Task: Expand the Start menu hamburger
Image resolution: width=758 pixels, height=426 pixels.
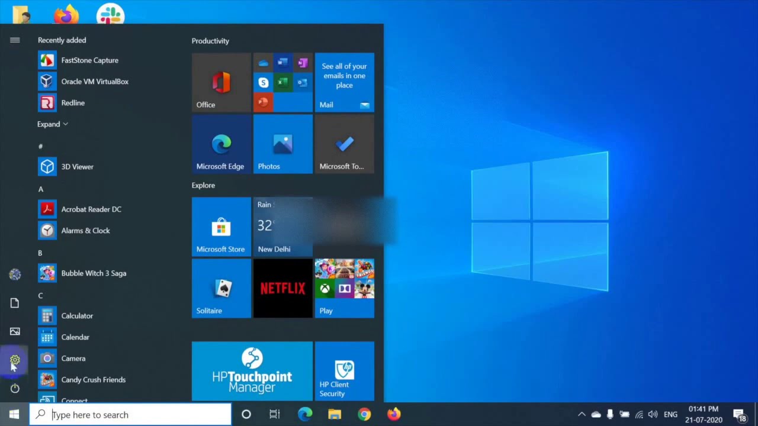Action: [15, 40]
